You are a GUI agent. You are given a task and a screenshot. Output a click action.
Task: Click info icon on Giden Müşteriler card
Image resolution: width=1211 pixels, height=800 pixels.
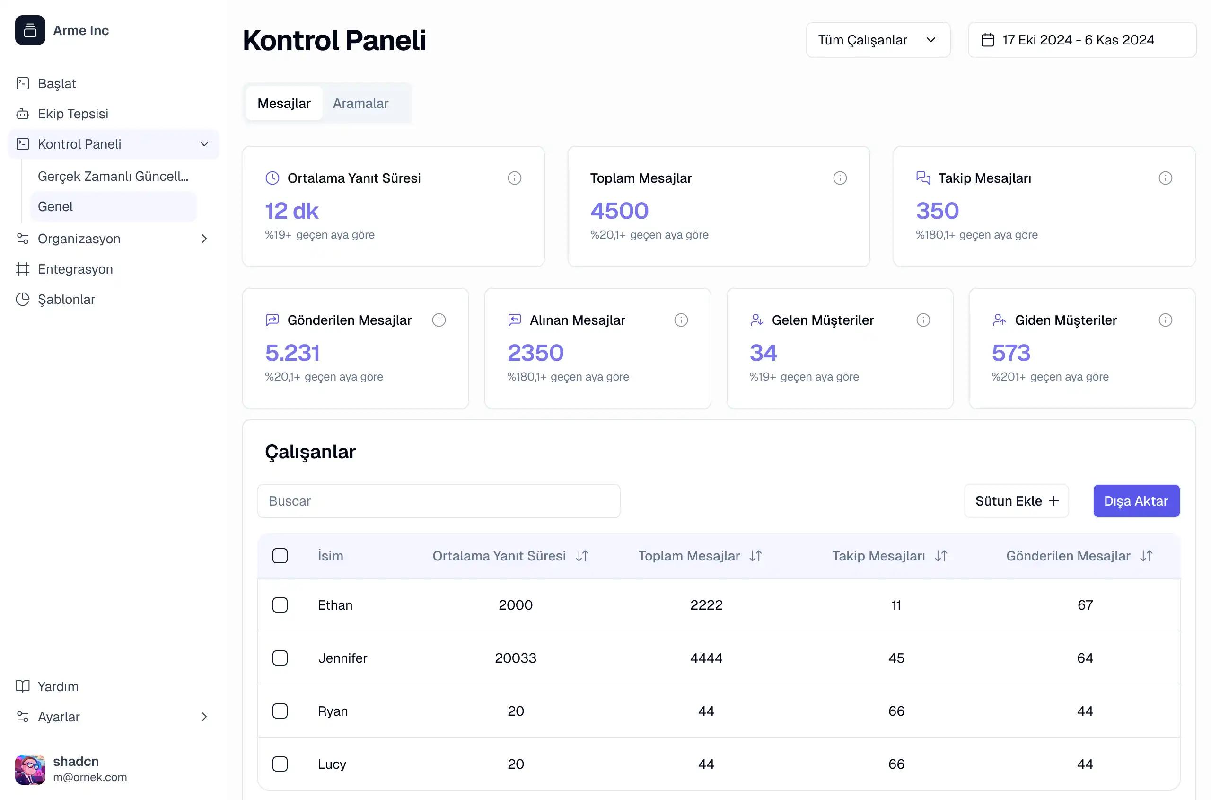[x=1165, y=320]
